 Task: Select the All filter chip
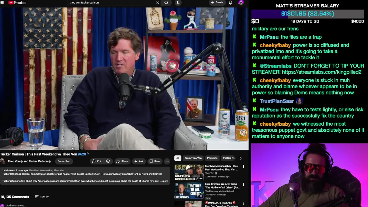coord(178,158)
